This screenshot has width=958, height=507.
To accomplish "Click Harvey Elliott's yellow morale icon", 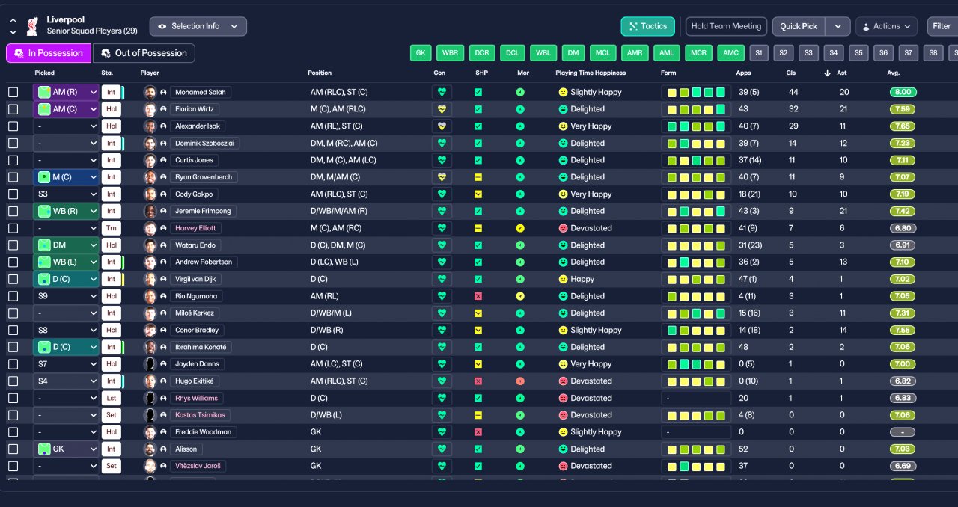I will (x=520, y=228).
